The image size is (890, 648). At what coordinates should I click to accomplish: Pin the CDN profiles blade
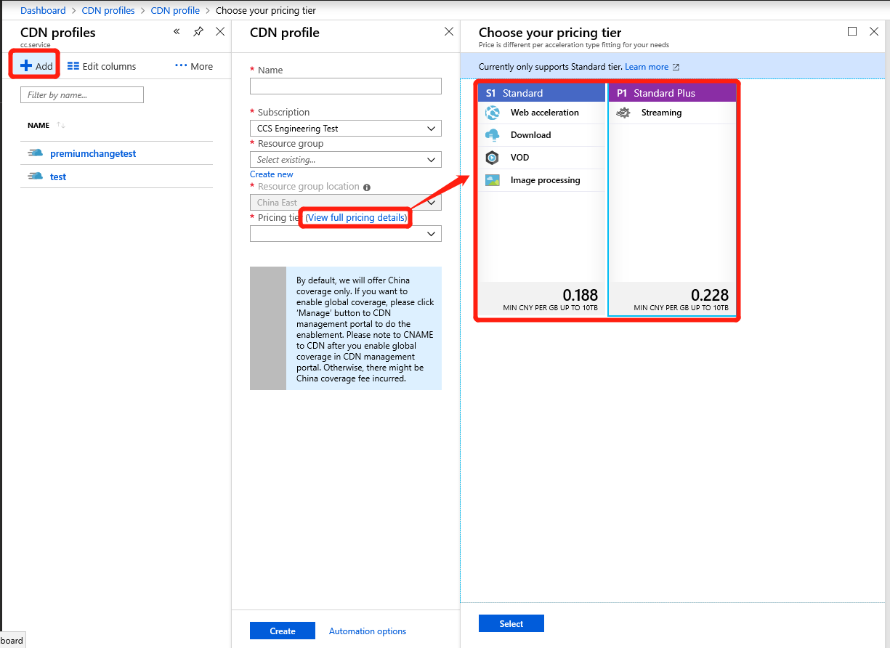[x=198, y=32]
